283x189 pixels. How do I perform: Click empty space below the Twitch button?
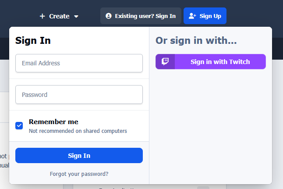point(211,126)
